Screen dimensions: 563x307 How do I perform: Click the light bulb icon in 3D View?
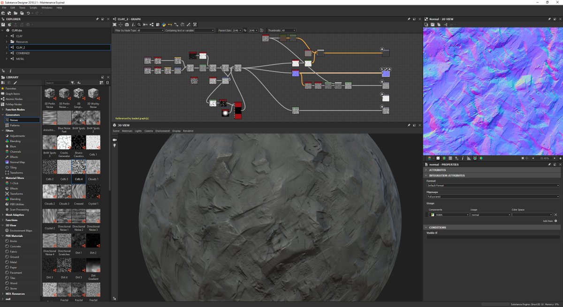[114, 146]
